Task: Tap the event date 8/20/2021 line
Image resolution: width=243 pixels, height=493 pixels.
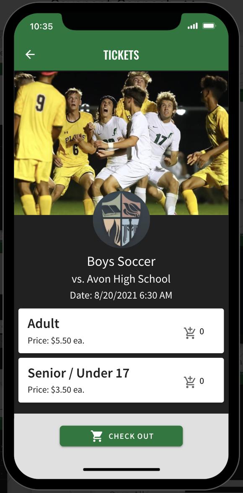Action: tap(121, 295)
